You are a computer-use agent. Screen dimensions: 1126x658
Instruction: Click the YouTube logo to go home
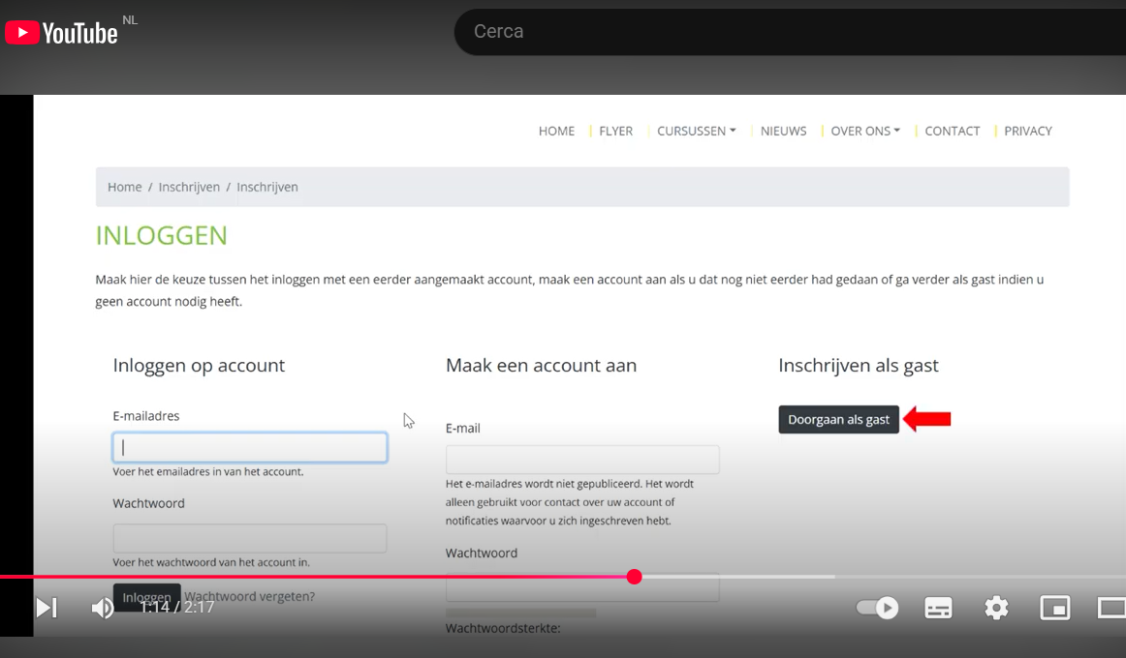pos(62,33)
